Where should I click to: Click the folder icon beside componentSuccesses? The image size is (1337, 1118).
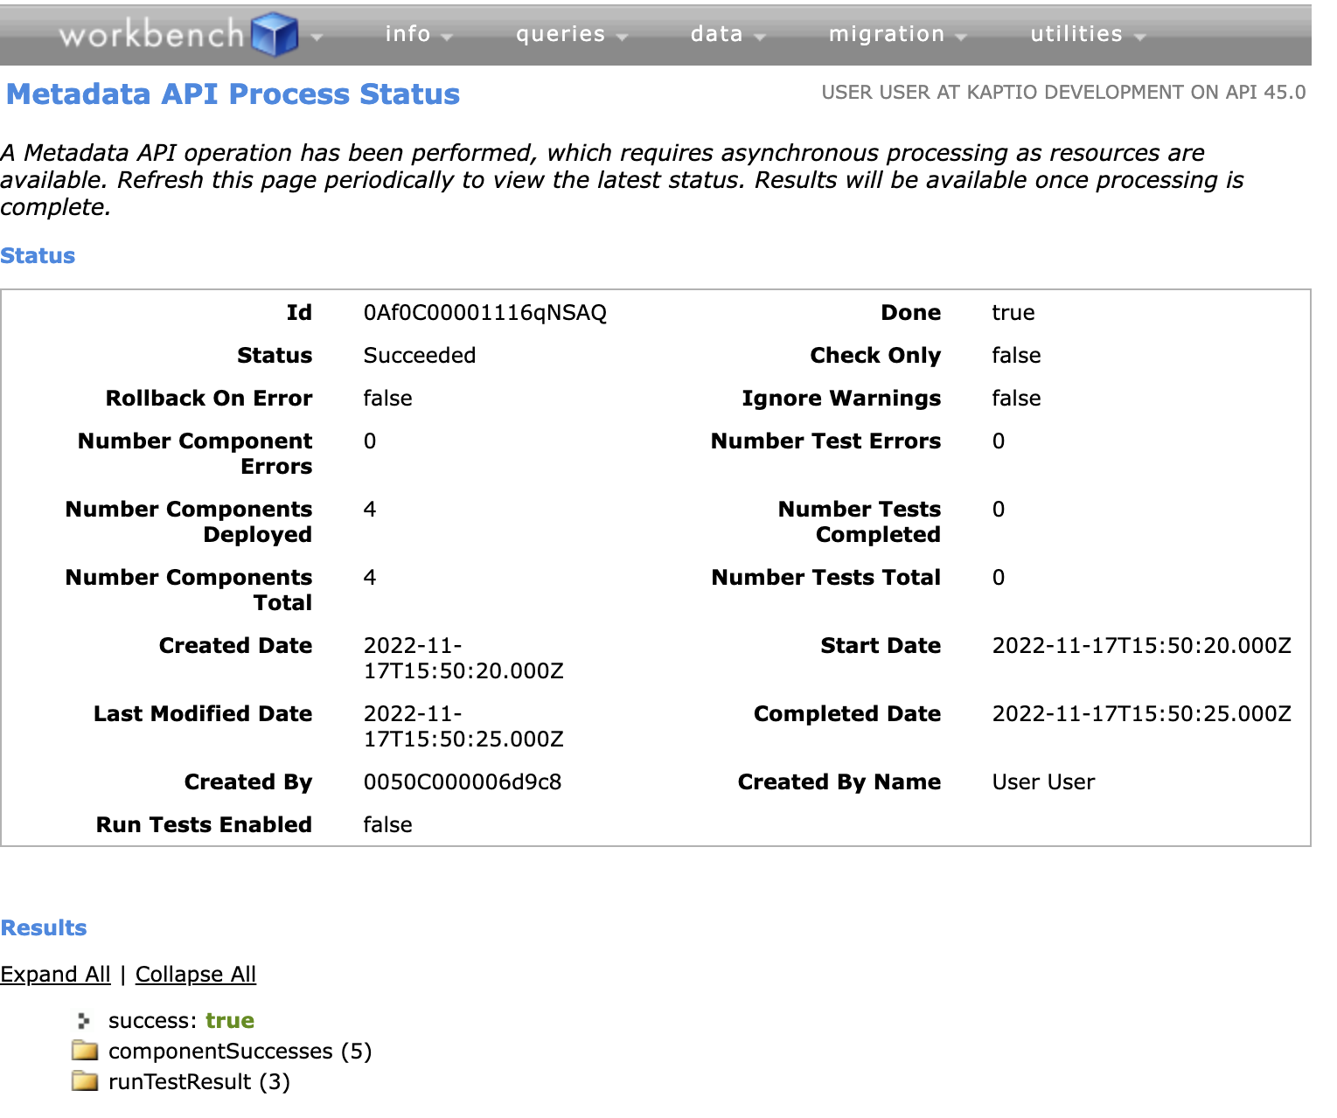pos(83,1051)
